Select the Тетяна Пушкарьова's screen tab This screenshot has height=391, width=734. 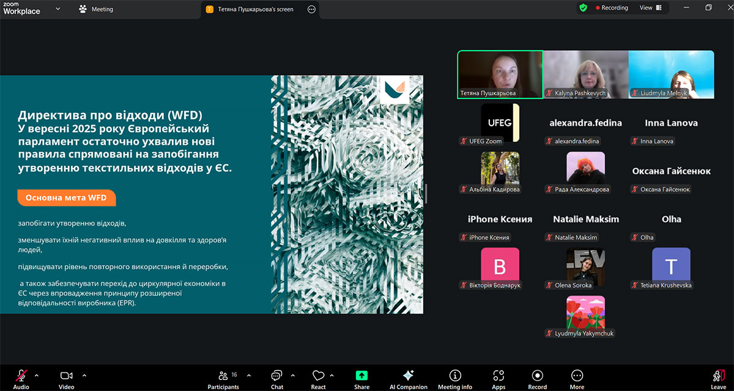(256, 9)
